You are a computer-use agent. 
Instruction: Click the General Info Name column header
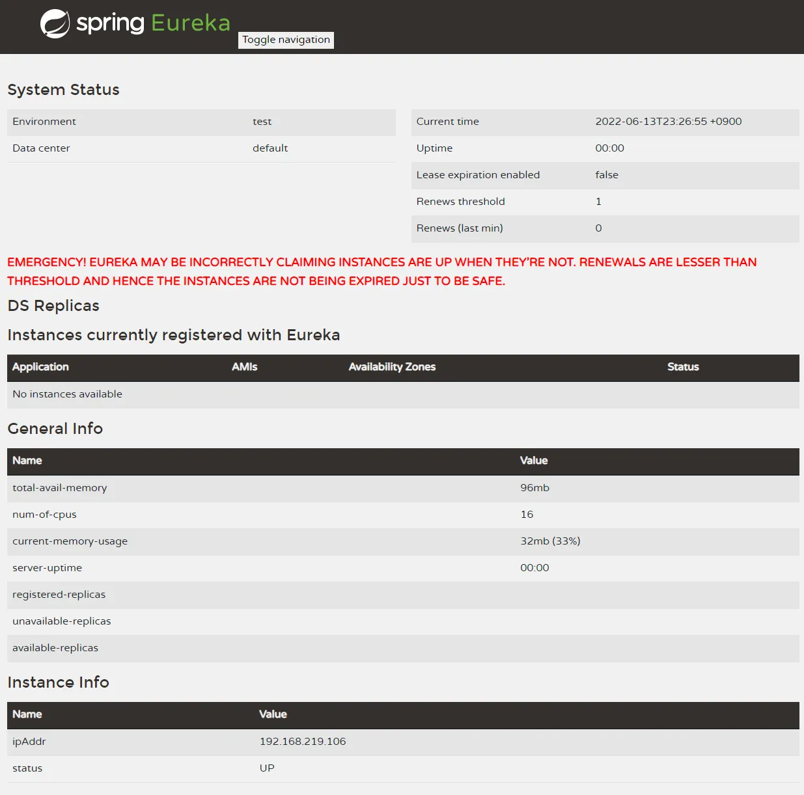pyautogui.click(x=27, y=461)
